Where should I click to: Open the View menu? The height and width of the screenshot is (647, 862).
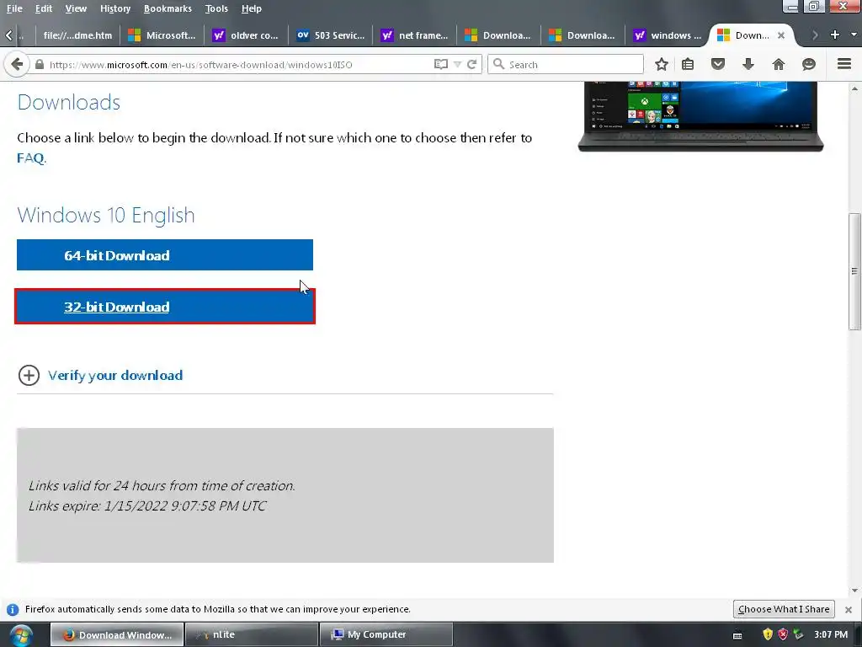[76, 8]
